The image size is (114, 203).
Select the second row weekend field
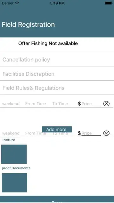[x=11, y=133]
